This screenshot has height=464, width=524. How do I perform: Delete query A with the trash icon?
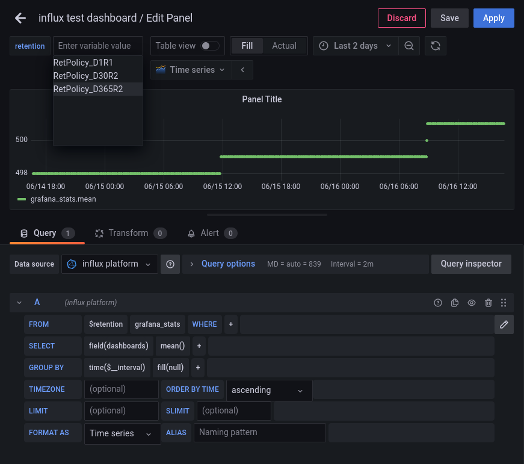click(488, 303)
